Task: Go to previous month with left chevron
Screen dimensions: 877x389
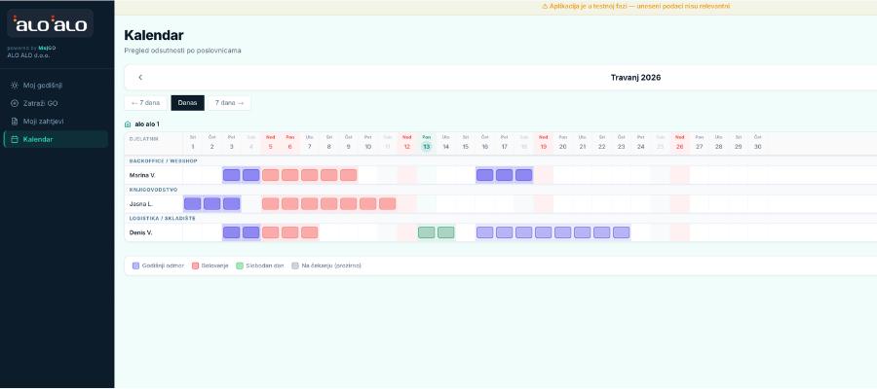Action: point(140,77)
